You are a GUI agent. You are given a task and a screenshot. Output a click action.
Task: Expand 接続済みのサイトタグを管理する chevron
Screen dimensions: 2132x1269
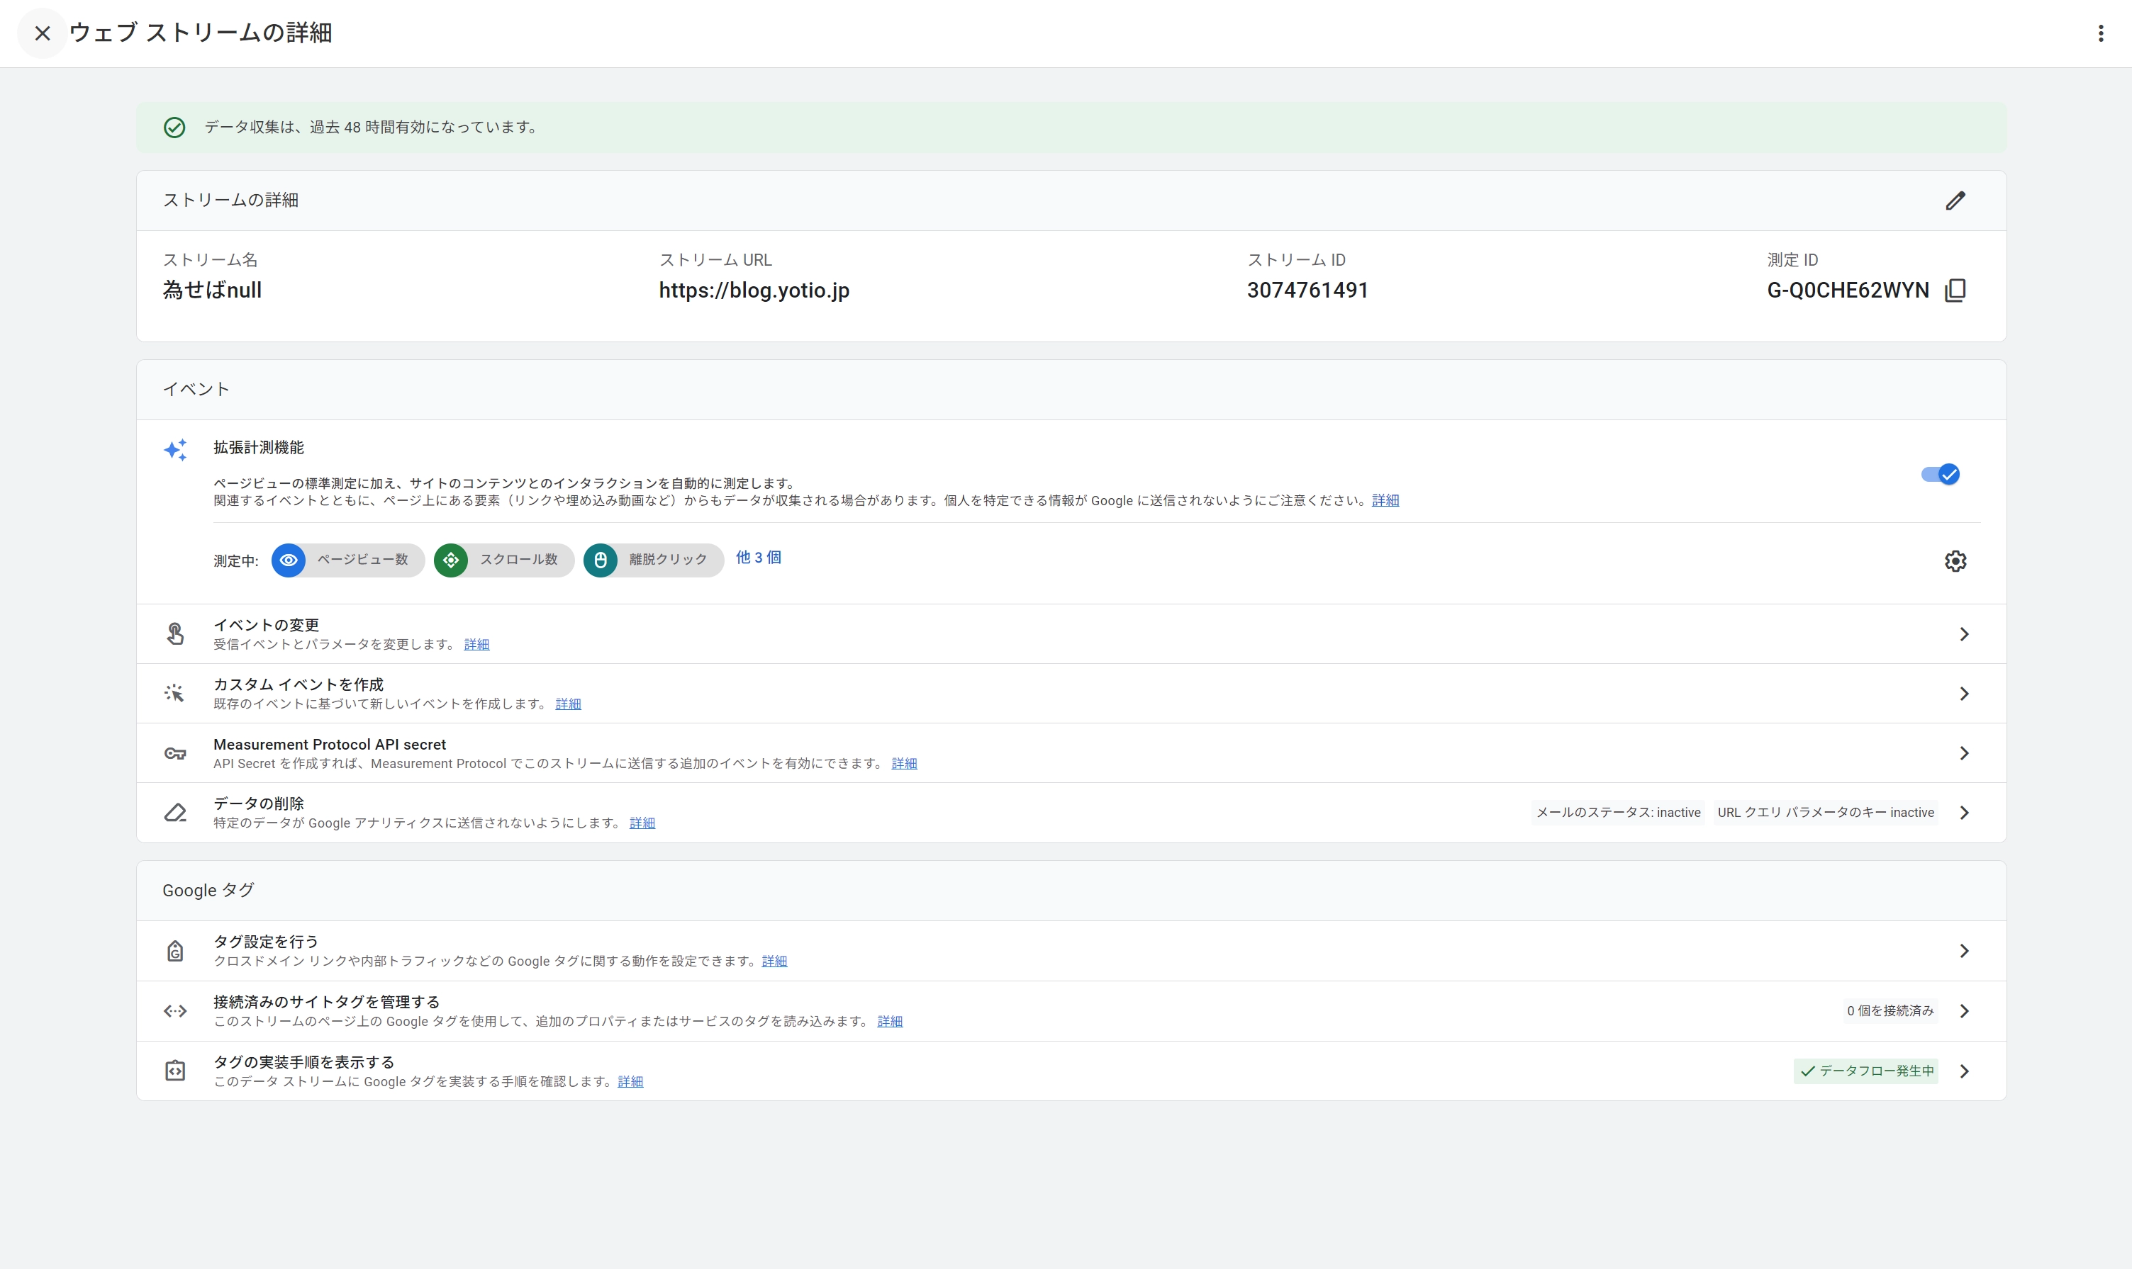(x=1964, y=1011)
